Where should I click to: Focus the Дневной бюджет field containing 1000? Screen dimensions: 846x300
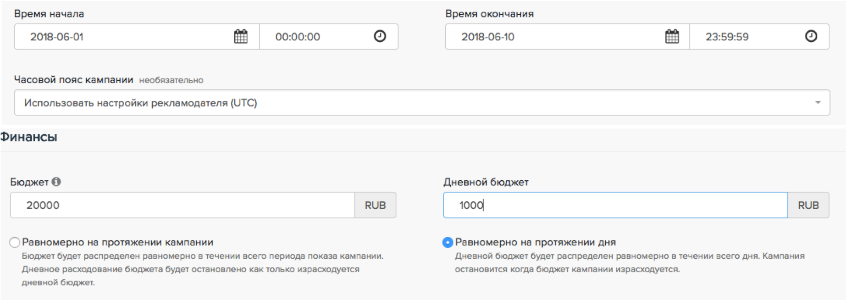coord(614,205)
